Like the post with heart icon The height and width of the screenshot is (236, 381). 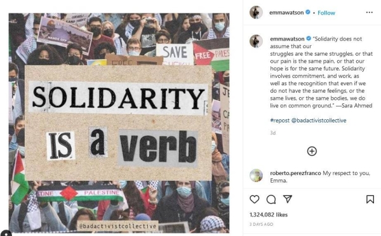255,199
